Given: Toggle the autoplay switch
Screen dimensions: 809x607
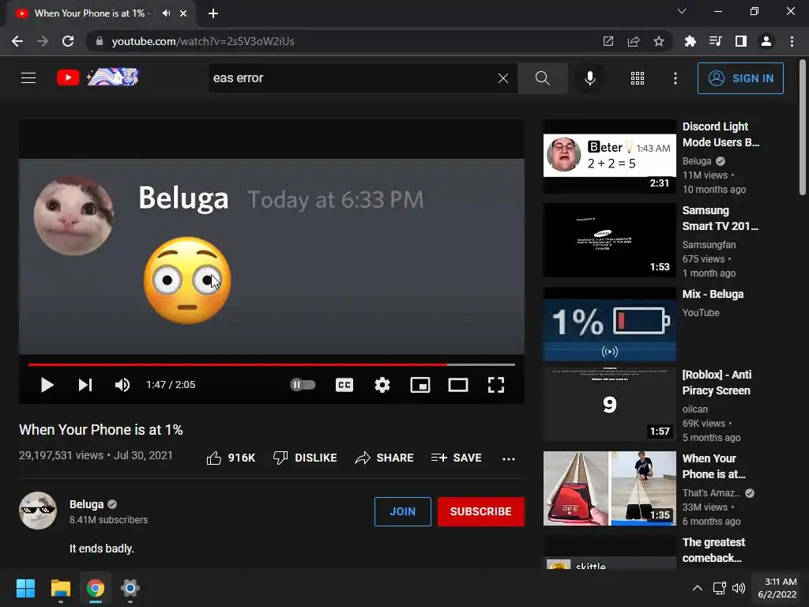Looking at the screenshot, I should coord(303,385).
